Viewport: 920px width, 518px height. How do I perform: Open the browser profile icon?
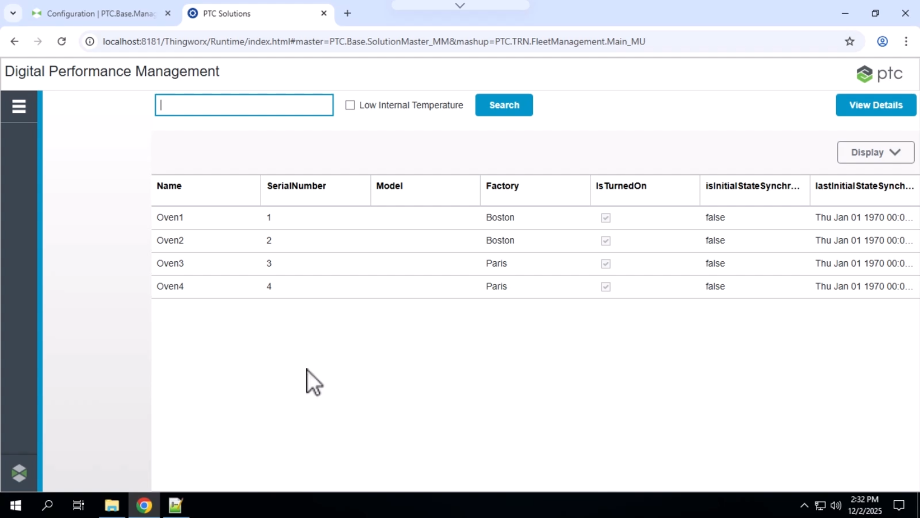coord(882,41)
